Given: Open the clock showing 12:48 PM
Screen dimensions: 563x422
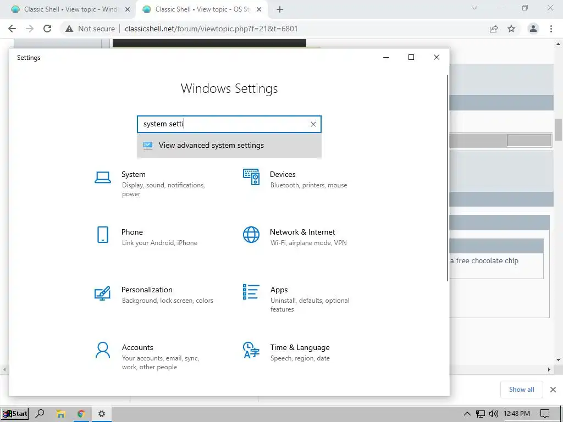Looking at the screenshot, I should pos(517,414).
